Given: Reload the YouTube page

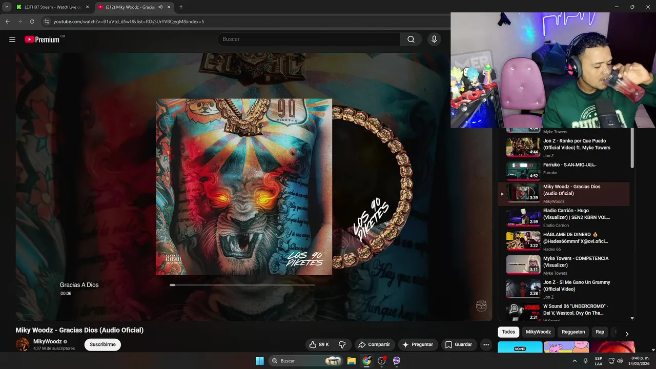Looking at the screenshot, I should point(32,22).
